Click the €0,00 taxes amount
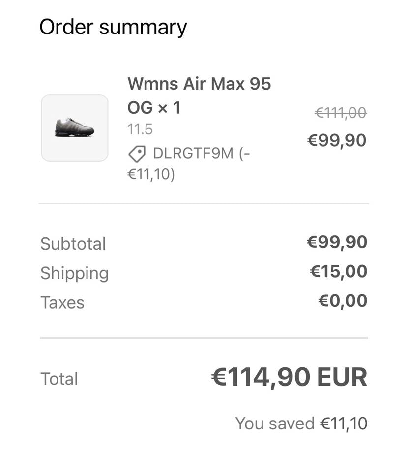The height and width of the screenshot is (457, 408). coord(343,300)
